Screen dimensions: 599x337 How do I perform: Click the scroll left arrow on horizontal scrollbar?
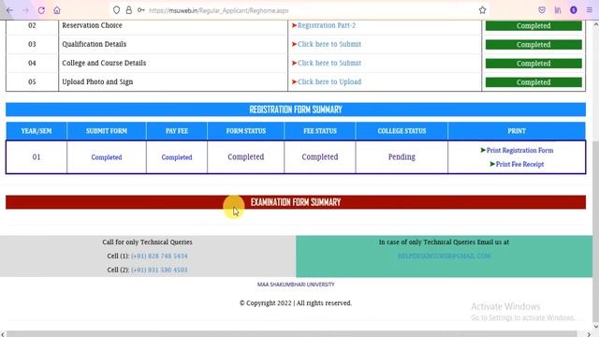(x=3, y=334)
